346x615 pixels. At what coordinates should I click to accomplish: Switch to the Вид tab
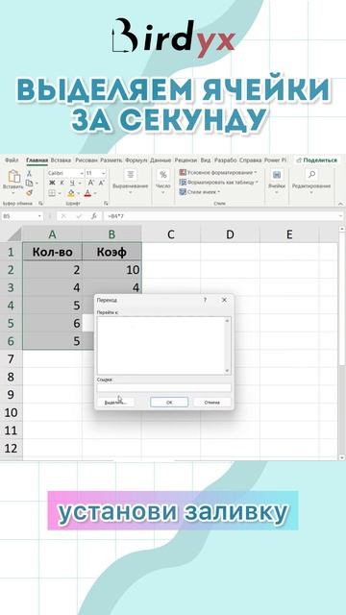point(206,160)
